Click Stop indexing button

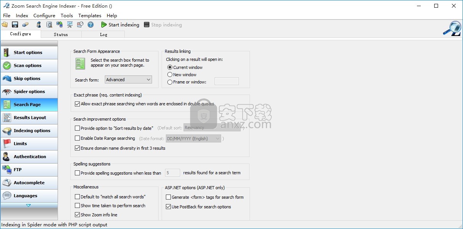[163, 25]
